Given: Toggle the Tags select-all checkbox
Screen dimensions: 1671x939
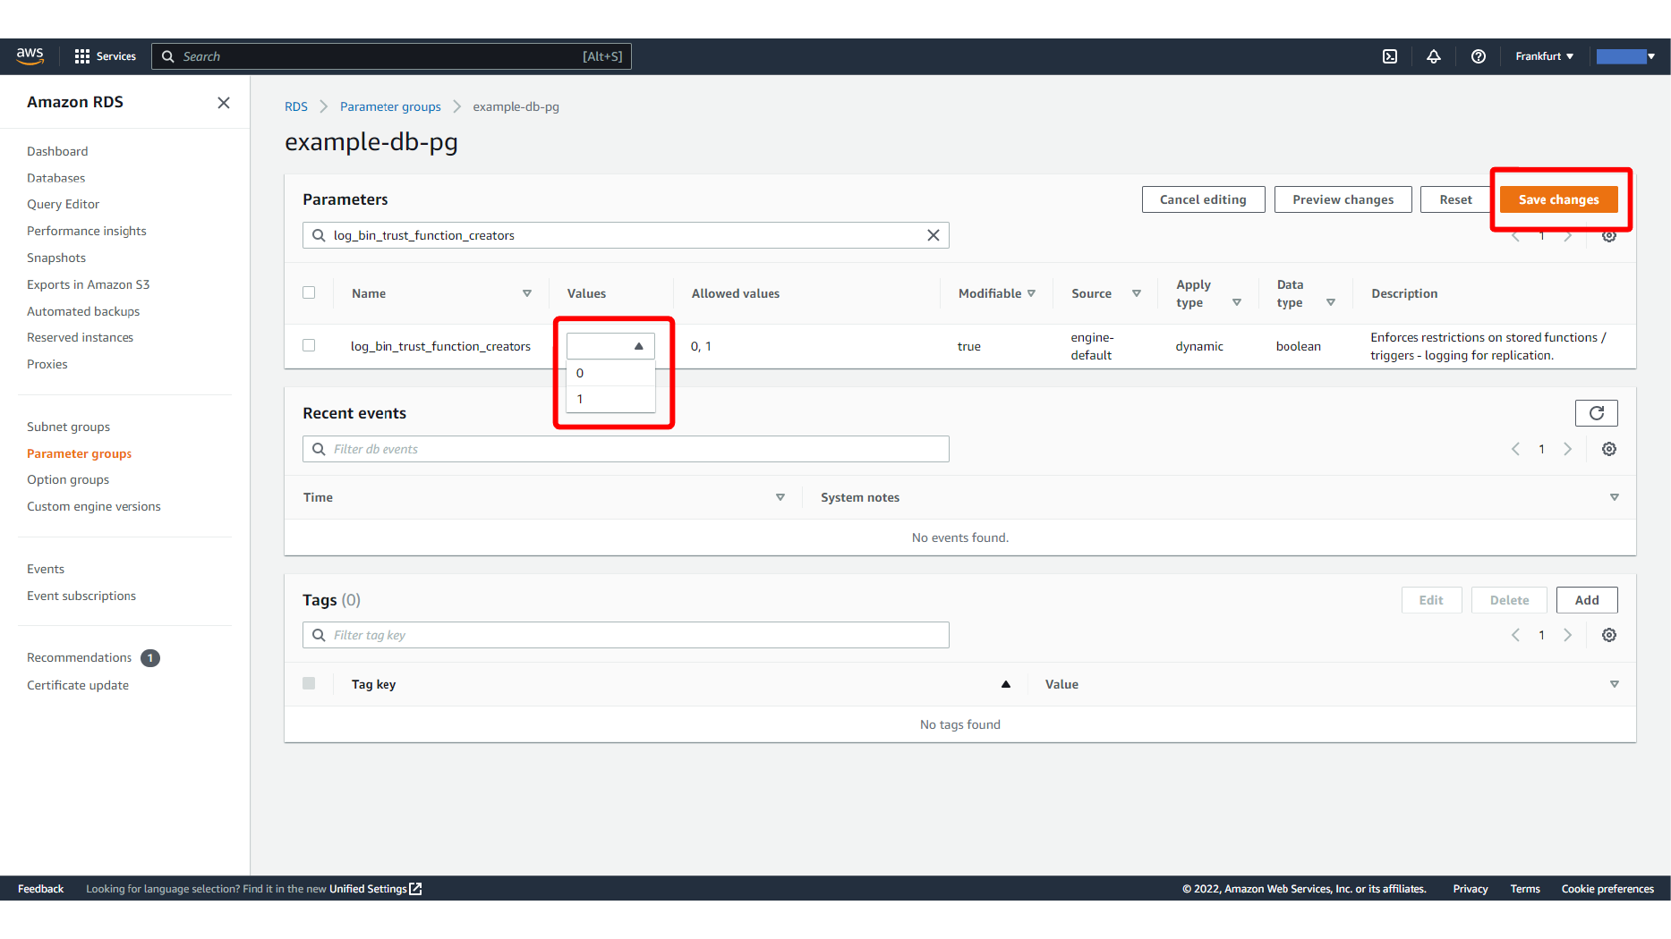Looking at the screenshot, I should (x=309, y=683).
